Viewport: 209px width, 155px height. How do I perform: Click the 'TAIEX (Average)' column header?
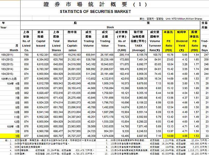(x=138, y=41)
